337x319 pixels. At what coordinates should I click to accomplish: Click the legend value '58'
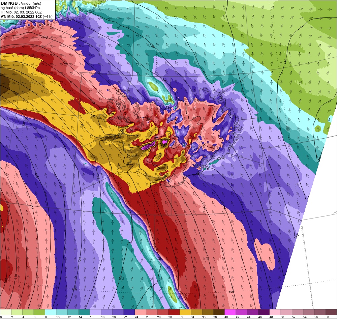point(327,317)
